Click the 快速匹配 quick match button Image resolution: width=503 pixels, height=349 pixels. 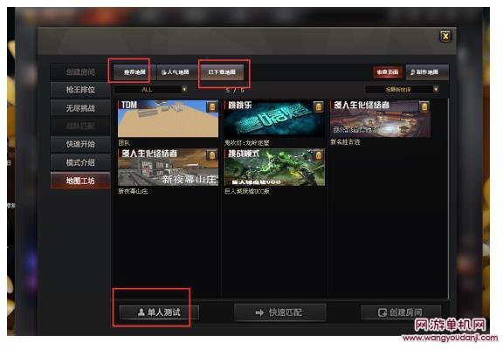pos(279,312)
